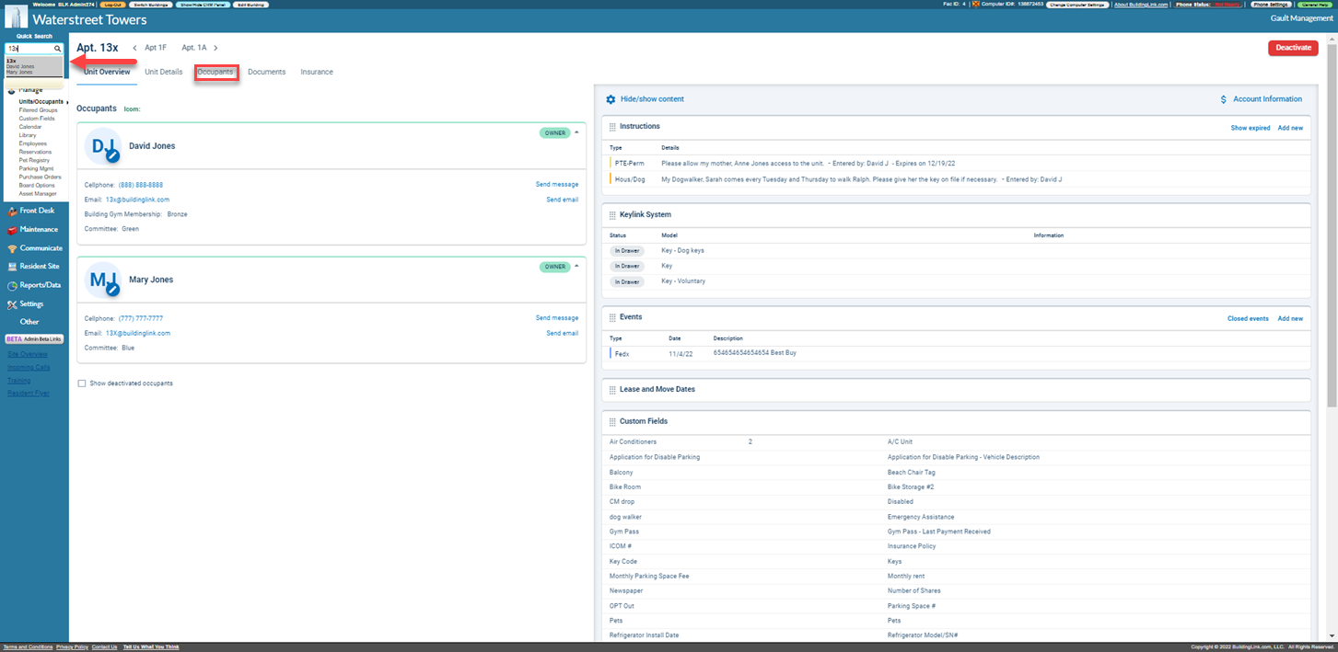Click Change Computer Settings button
Screen dimensions: 1338x652
point(1078,5)
